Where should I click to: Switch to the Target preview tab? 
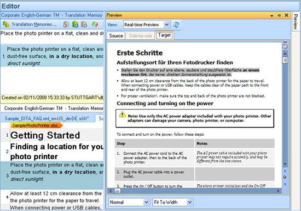point(165,35)
